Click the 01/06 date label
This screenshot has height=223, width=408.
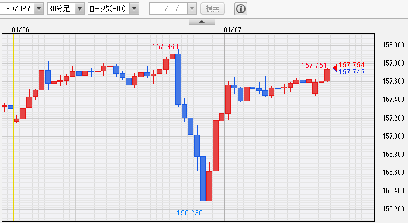(20, 30)
